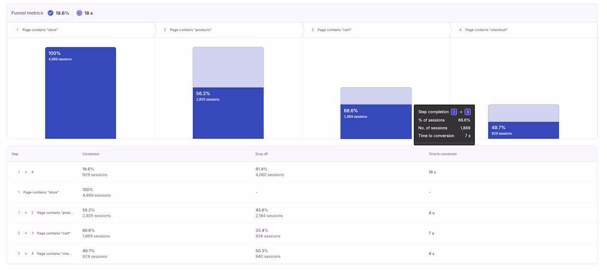Click the Time to conversion column header
The image size is (607, 271).
click(x=443, y=154)
